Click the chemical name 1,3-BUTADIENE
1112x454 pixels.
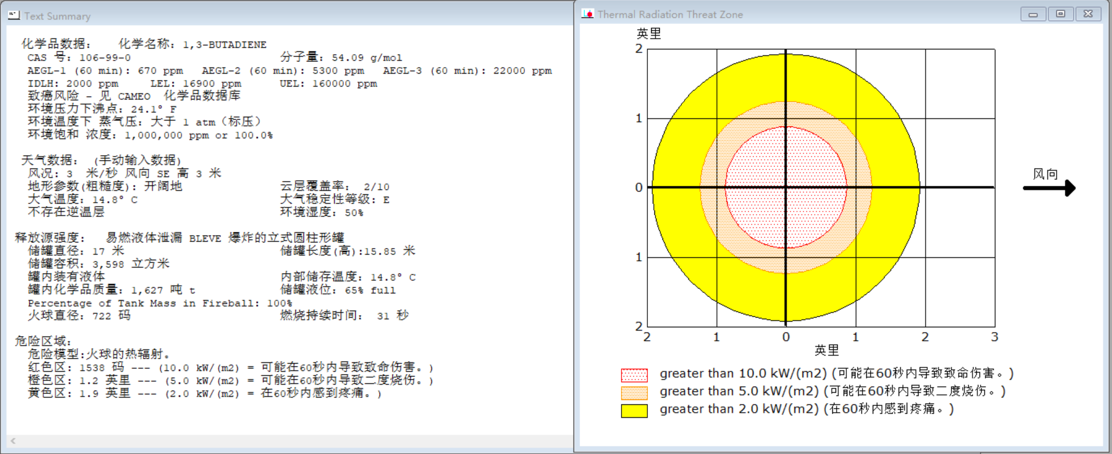[224, 45]
